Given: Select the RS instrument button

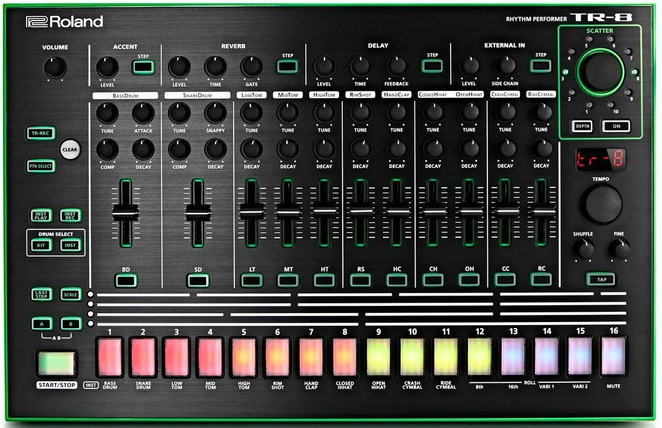Looking at the screenshot, I should [x=361, y=280].
